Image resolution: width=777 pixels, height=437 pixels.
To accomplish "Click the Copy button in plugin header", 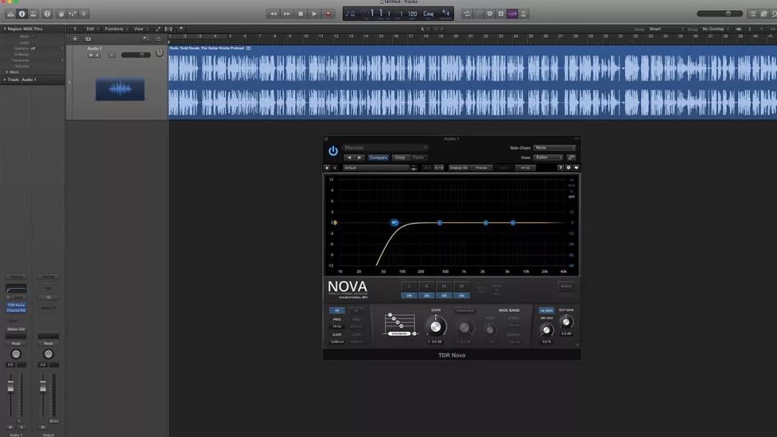I will pos(400,157).
